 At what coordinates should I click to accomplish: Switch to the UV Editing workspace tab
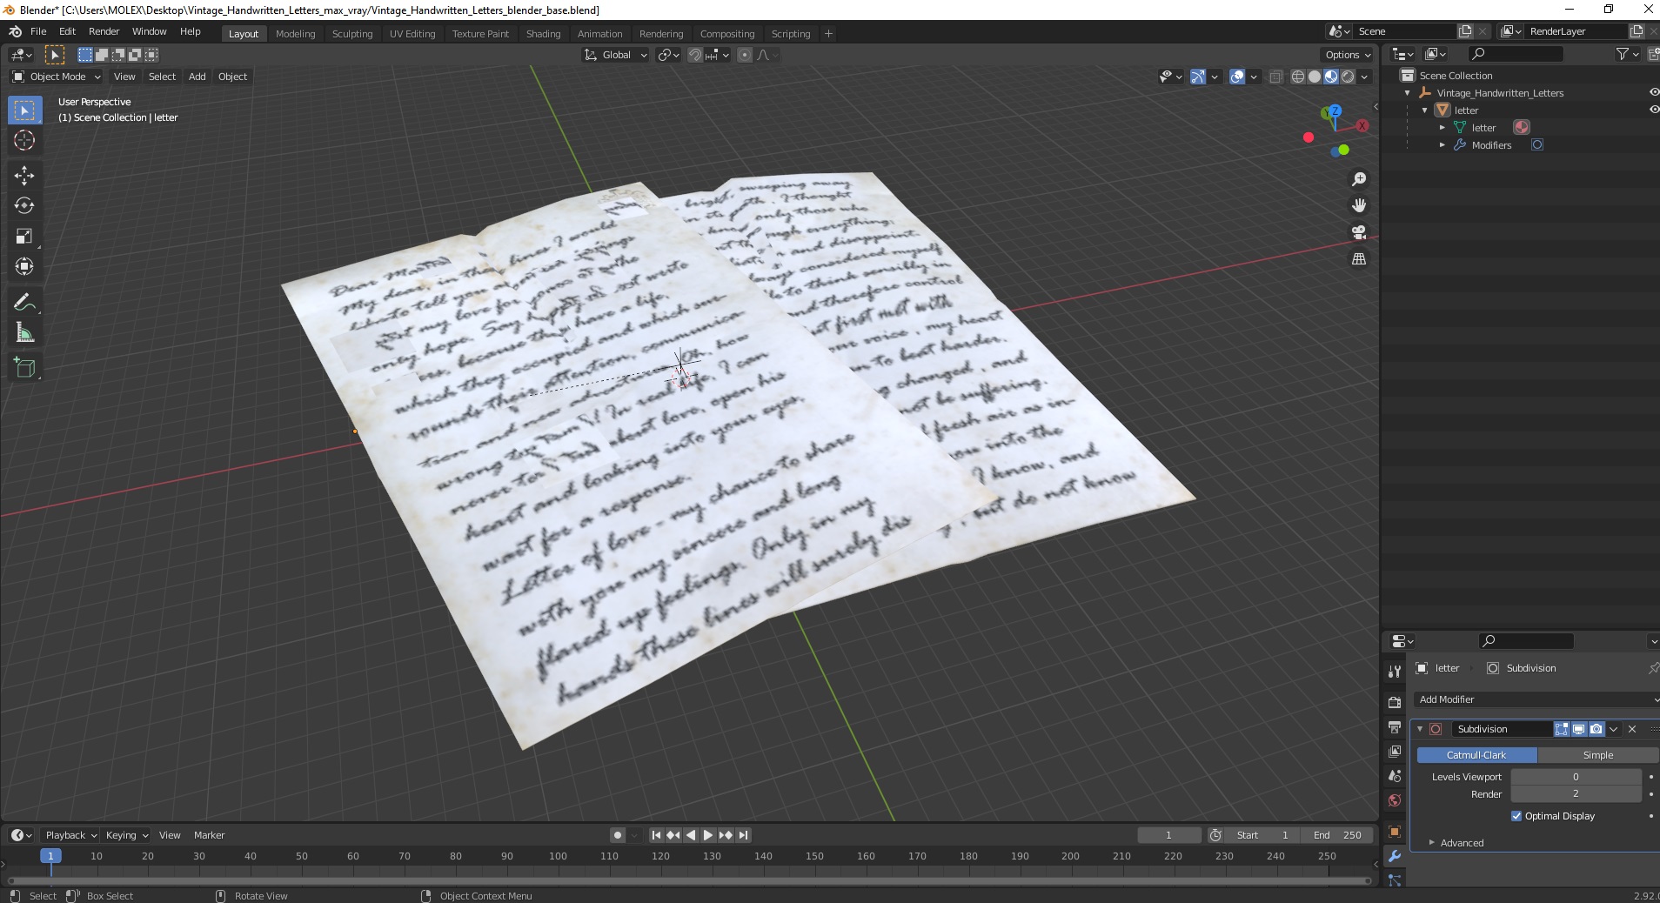[412, 34]
